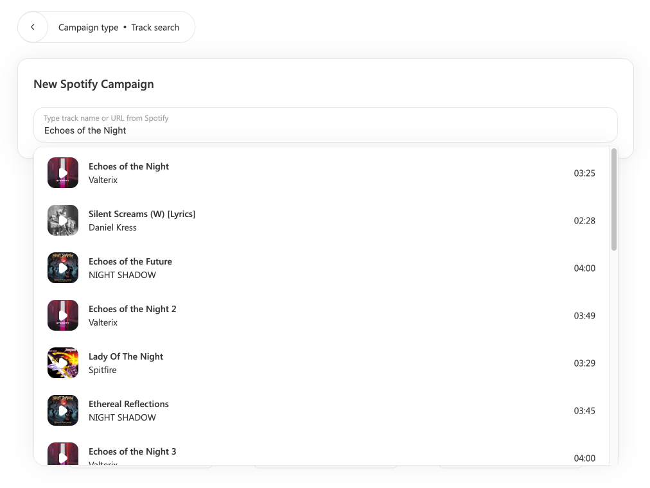This screenshot has height=488, width=650.
Task: Click the 03:25 duration of the first track
Action: click(584, 173)
